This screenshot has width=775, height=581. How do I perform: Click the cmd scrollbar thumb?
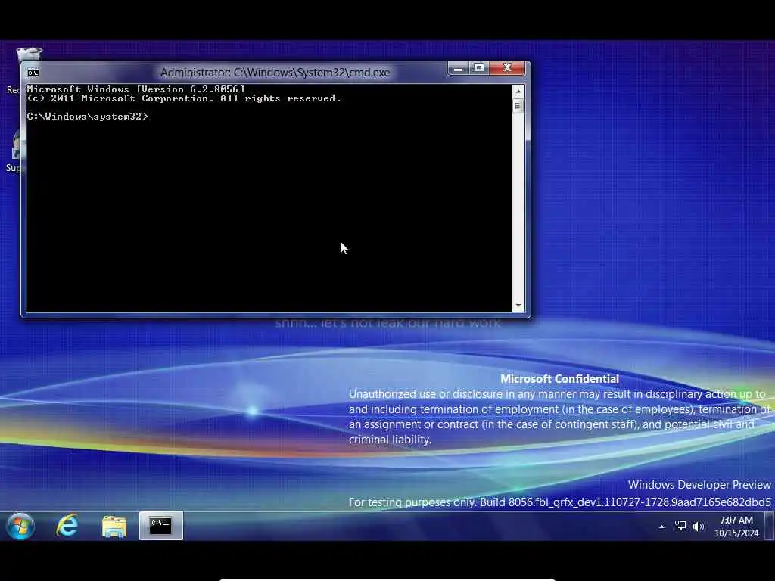click(x=518, y=106)
